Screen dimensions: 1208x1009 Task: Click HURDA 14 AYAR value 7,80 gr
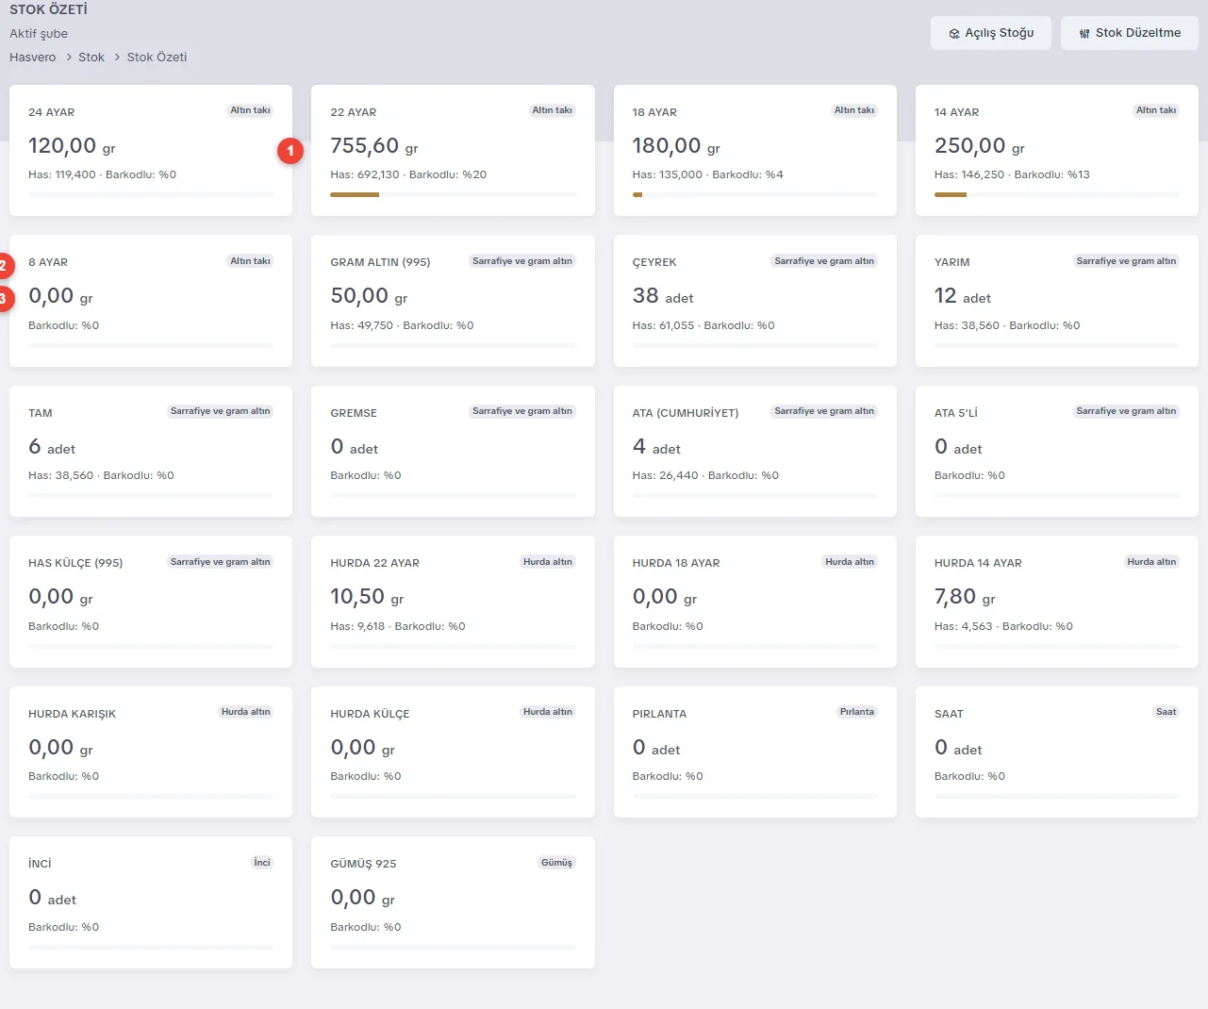[965, 597]
